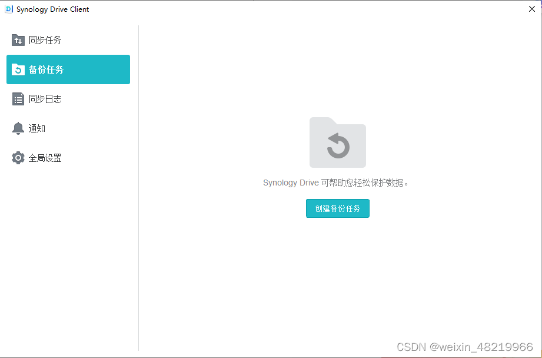Close the Synology Drive Client window
The image size is (542, 358).
point(531,9)
